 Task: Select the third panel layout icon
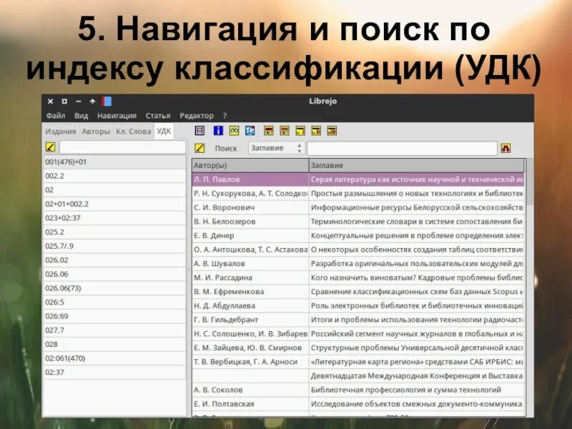tap(300, 131)
